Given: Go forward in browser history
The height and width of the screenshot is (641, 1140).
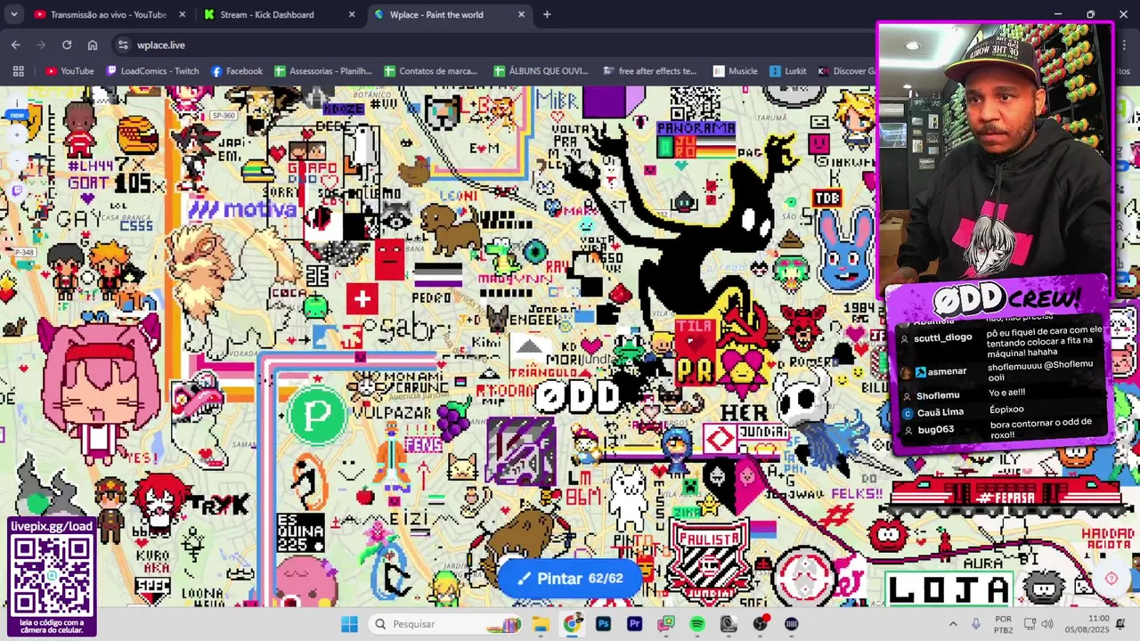Looking at the screenshot, I should [41, 45].
